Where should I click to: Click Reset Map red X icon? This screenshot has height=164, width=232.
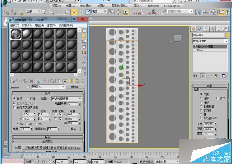[x=32, y=81]
